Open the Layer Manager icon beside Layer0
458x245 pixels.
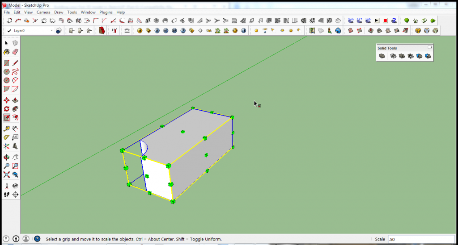pos(59,31)
